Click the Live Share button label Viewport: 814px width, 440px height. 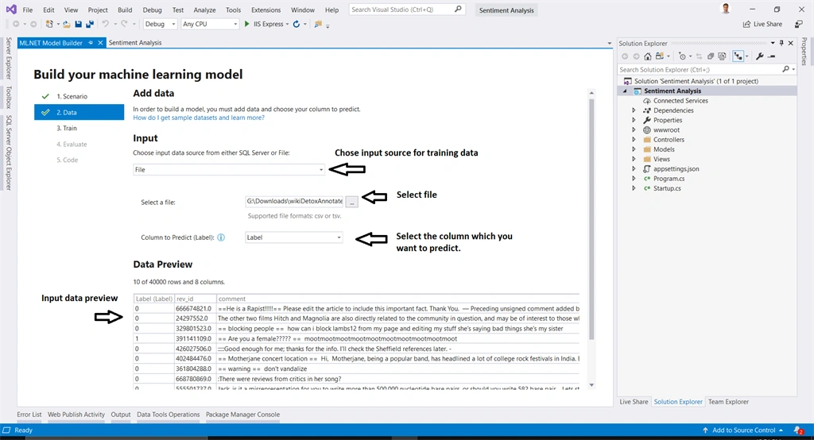pos(768,24)
